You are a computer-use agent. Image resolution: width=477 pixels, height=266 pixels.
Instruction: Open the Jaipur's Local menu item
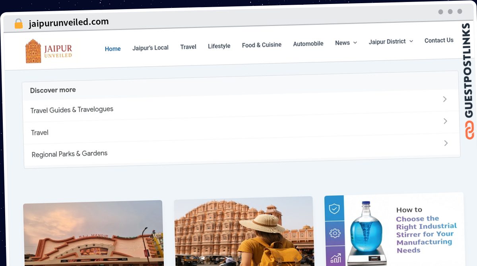[x=150, y=48]
